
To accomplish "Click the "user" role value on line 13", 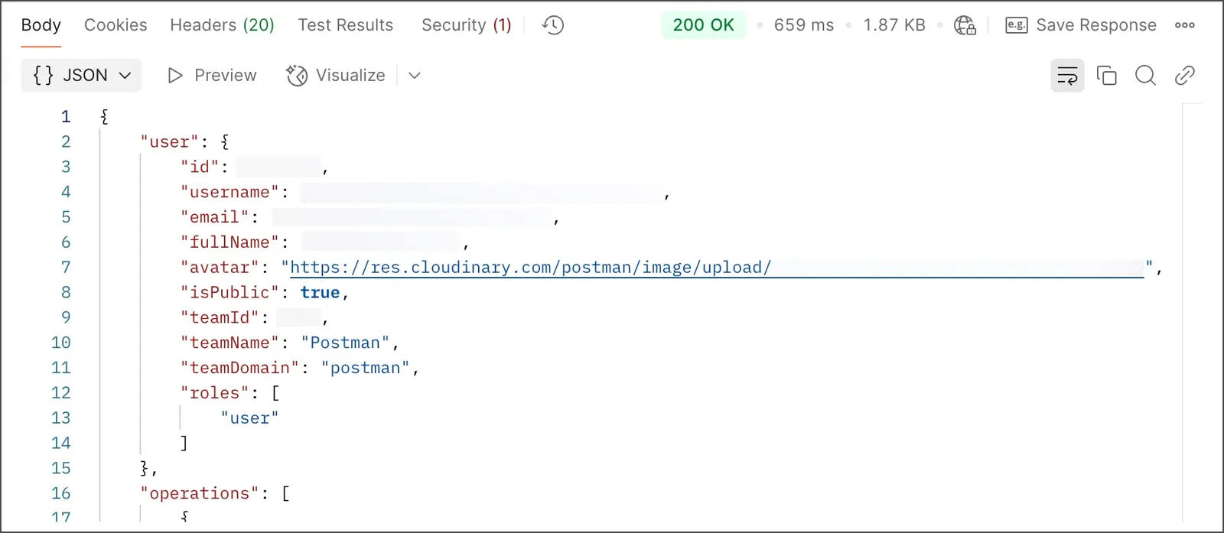I will [249, 418].
